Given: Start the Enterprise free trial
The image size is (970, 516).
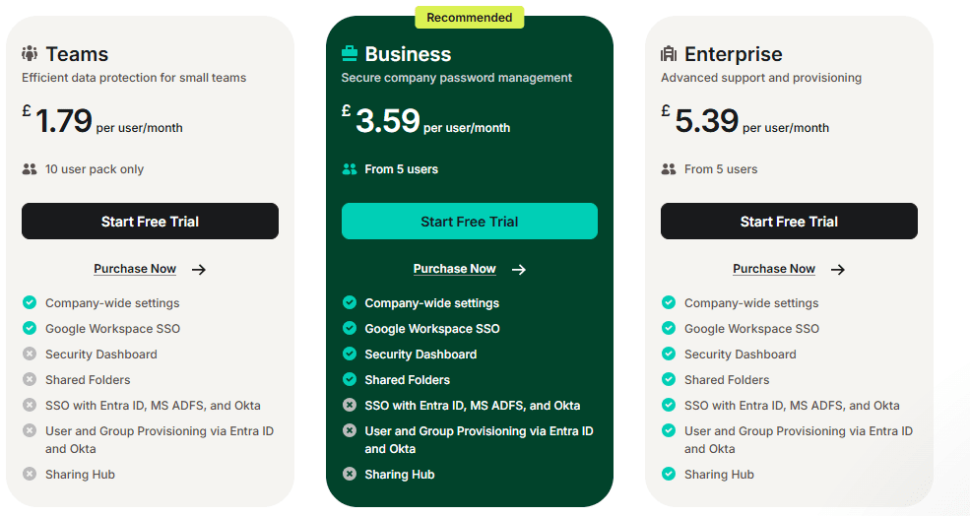Looking at the screenshot, I should coord(789,222).
